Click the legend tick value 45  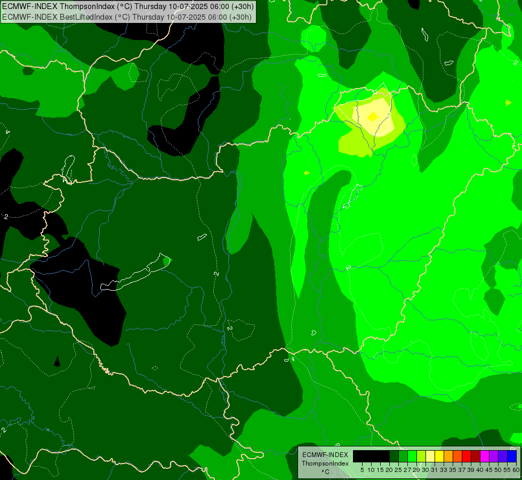tap(489, 470)
